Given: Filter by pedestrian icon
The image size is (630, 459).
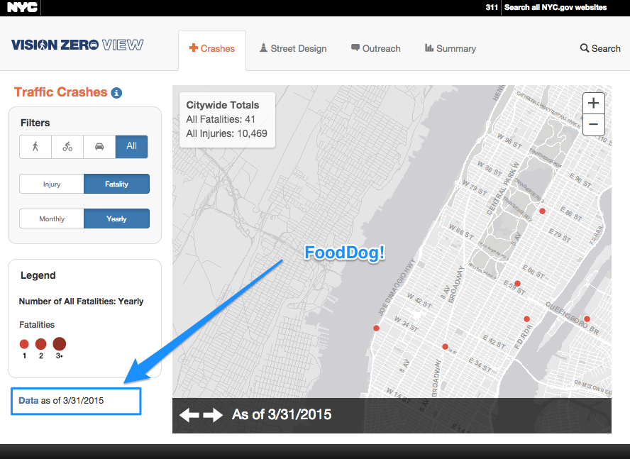Looking at the screenshot, I should coord(35,147).
